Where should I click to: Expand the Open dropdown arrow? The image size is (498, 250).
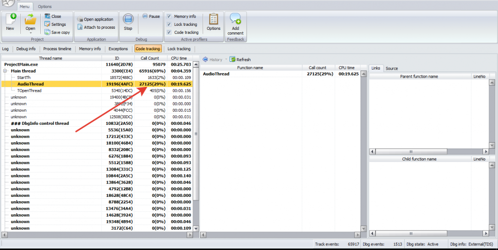tap(30, 33)
